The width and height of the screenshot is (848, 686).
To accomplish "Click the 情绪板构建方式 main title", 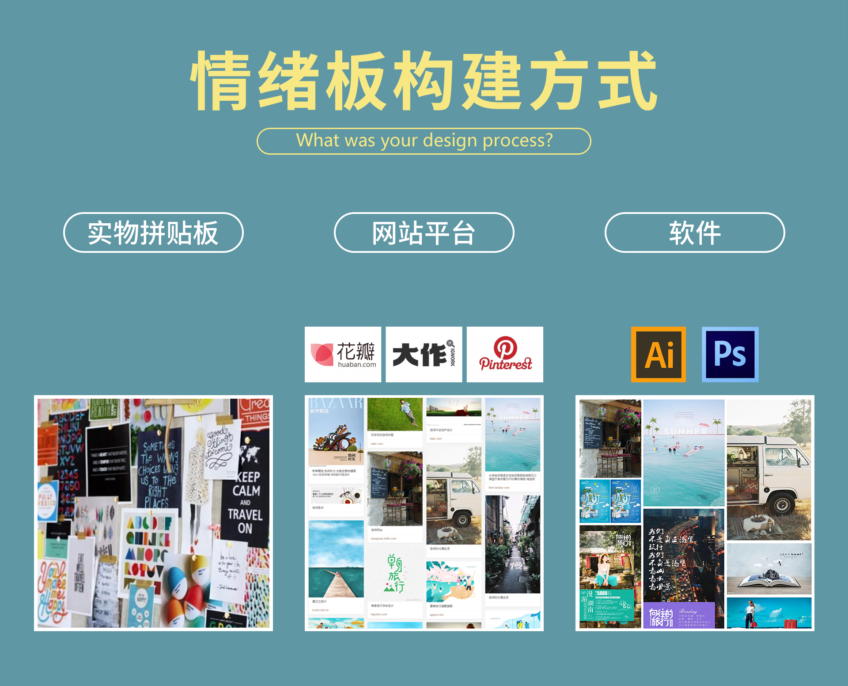I will point(424,80).
